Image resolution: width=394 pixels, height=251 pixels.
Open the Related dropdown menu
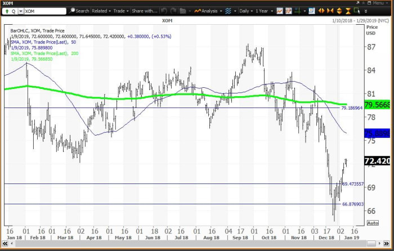pyautogui.click(x=101, y=11)
